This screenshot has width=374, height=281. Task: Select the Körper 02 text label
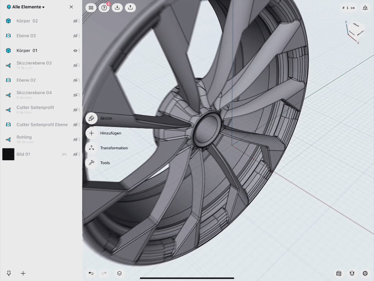27,21
